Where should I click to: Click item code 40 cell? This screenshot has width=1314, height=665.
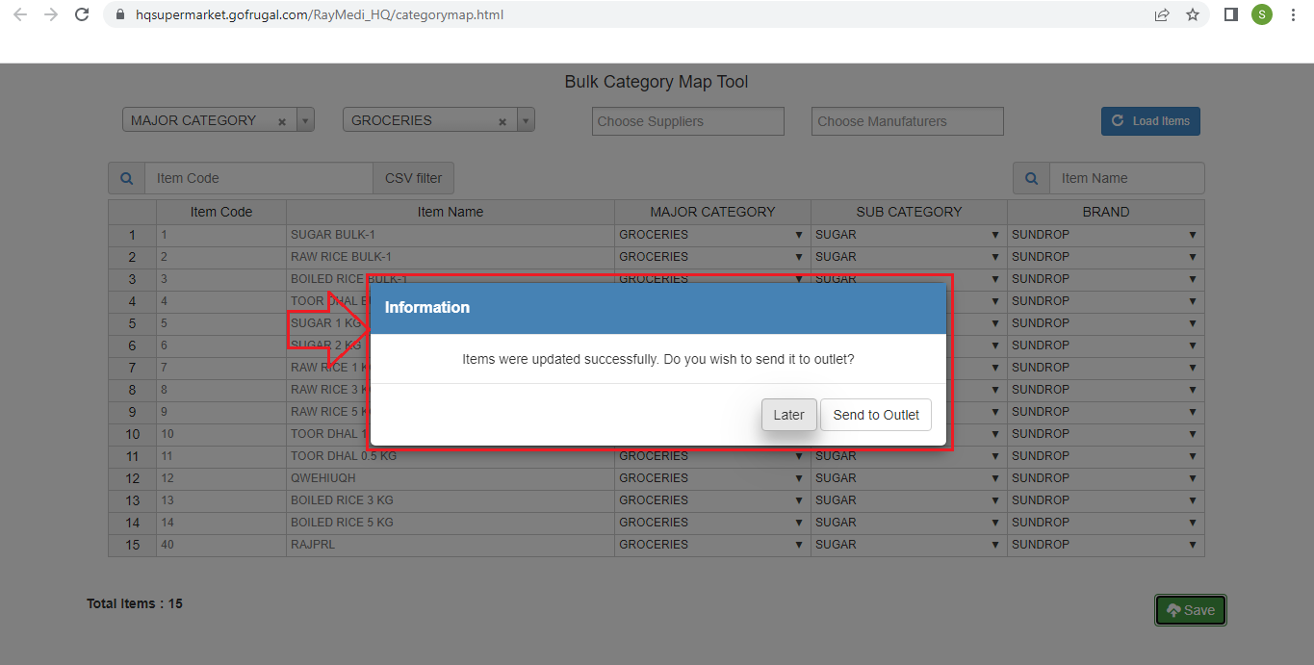[221, 545]
